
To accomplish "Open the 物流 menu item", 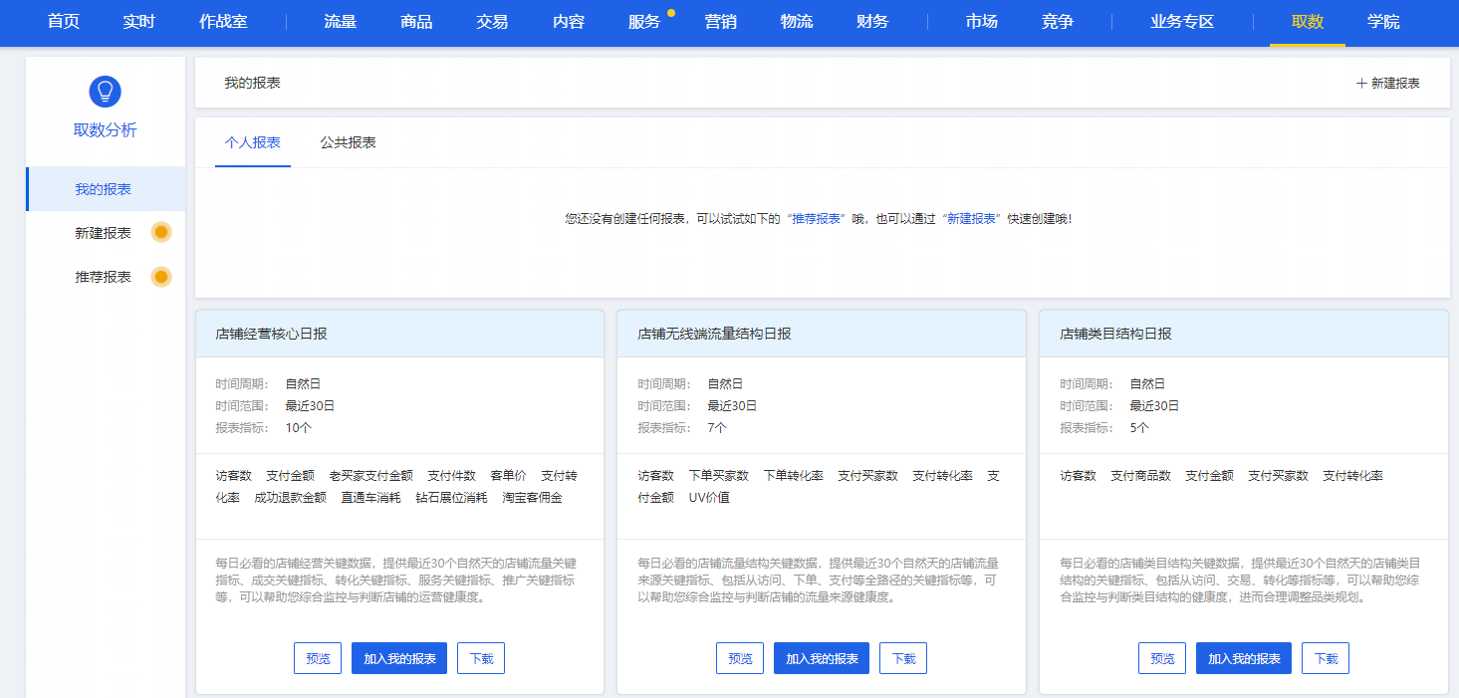I will (797, 22).
